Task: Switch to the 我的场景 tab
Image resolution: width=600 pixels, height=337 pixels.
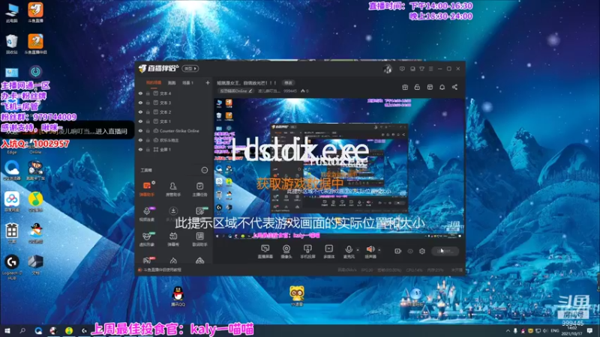Action: tap(154, 83)
